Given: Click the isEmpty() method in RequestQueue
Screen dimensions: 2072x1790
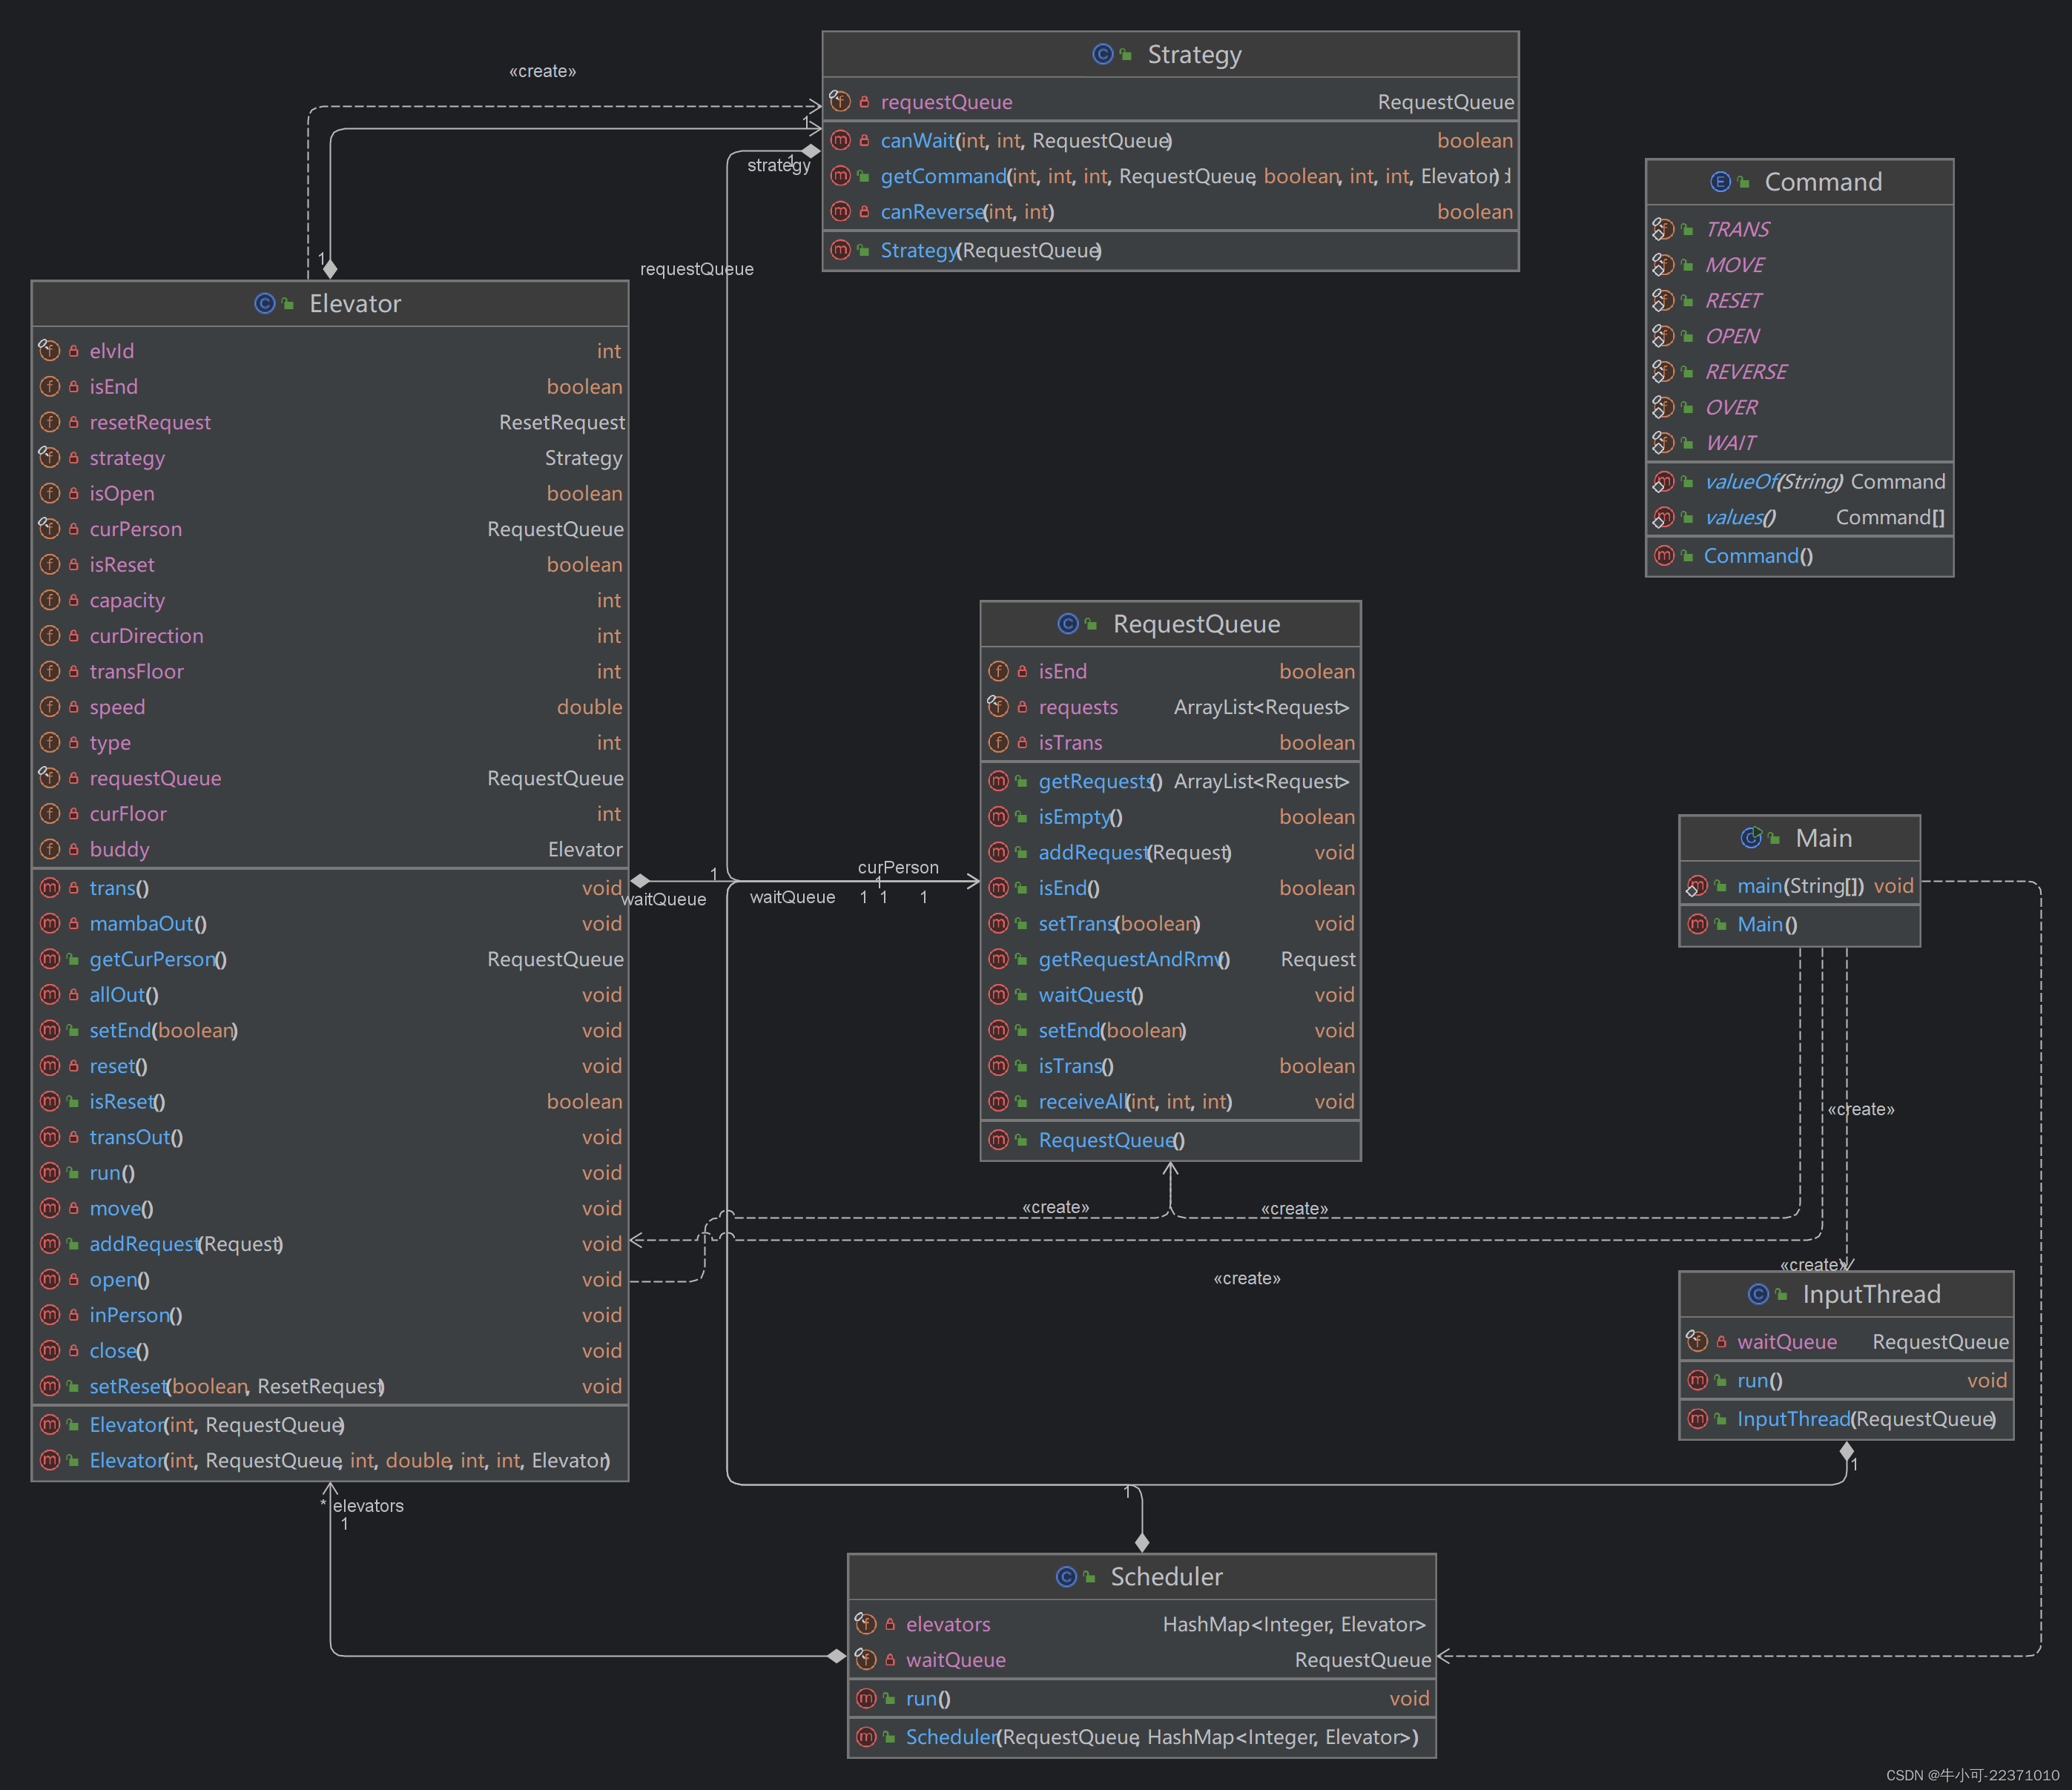Looking at the screenshot, I should tap(1170, 817).
